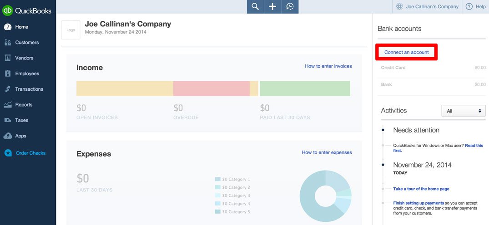Select Transactions from the sidebar menu
489x225 pixels.
point(29,89)
